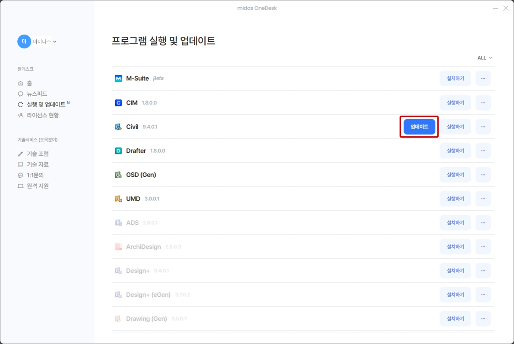Click the refresh icon beside 실행 및 업데이트
The width and height of the screenshot is (514, 344).
20,105
